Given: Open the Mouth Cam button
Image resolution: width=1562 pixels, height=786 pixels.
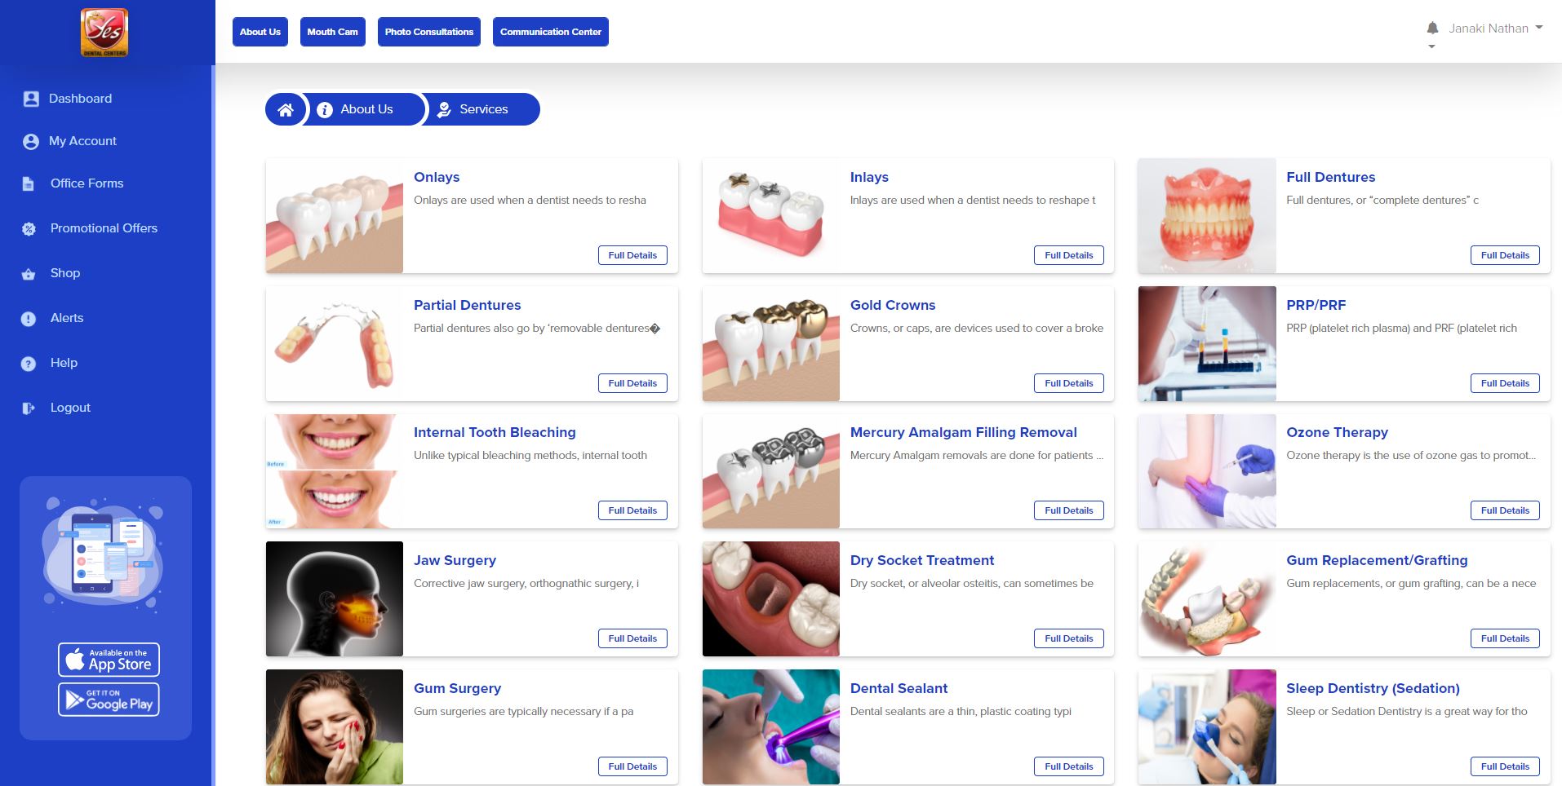Looking at the screenshot, I should pyautogui.click(x=332, y=32).
